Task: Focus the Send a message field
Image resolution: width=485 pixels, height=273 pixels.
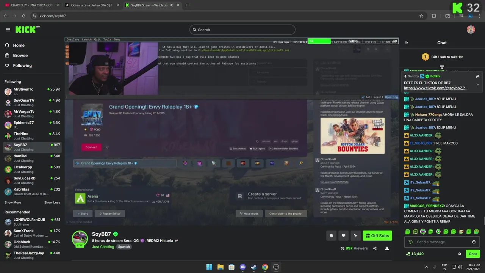Action: [x=442, y=242]
